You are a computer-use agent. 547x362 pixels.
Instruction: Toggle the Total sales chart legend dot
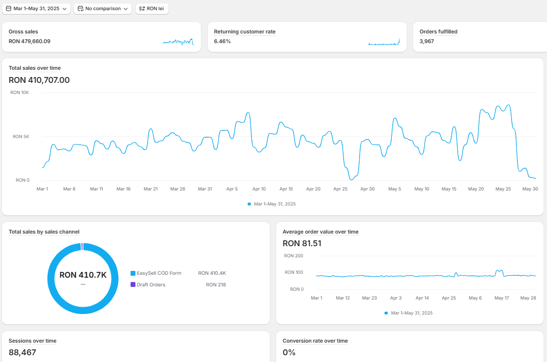(x=249, y=204)
